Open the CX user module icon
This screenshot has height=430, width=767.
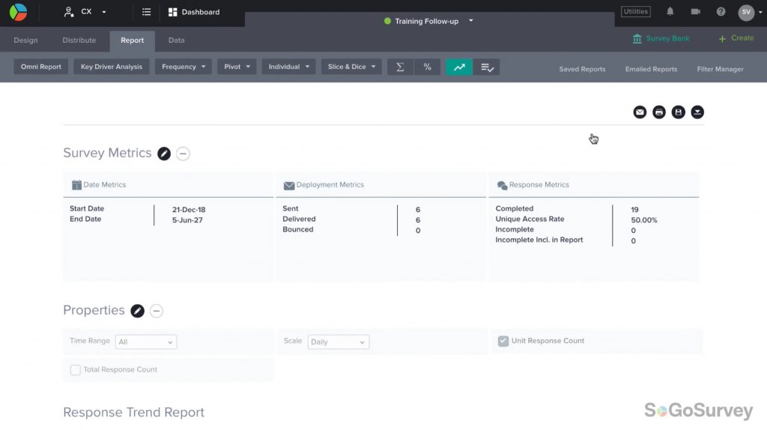pyautogui.click(x=68, y=12)
